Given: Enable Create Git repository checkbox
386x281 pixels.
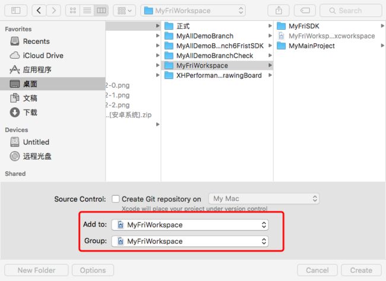Looking at the screenshot, I should click(x=115, y=199).
